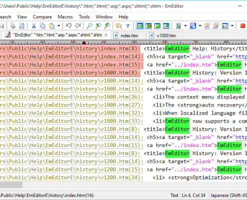
Task: Click the notepad icon on the results tab
Action: 7,34
